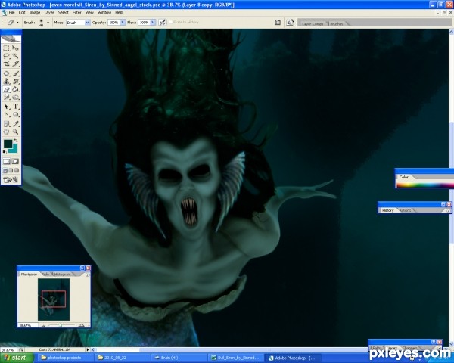Select the Zoom tool
The image size is (454, 363).
15,132
